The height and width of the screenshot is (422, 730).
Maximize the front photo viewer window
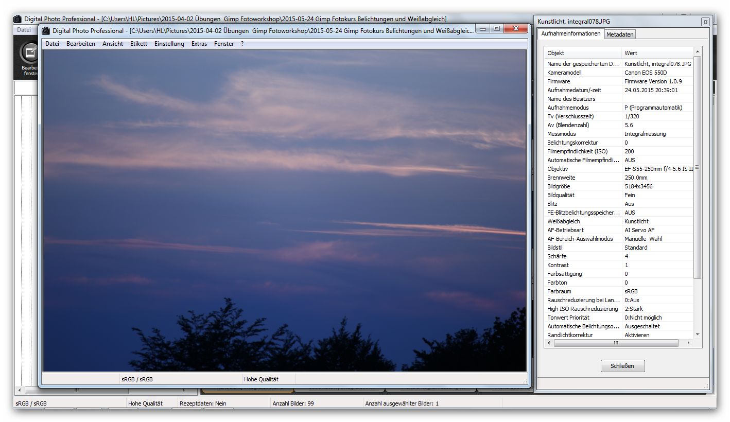(x=496, y=29)
